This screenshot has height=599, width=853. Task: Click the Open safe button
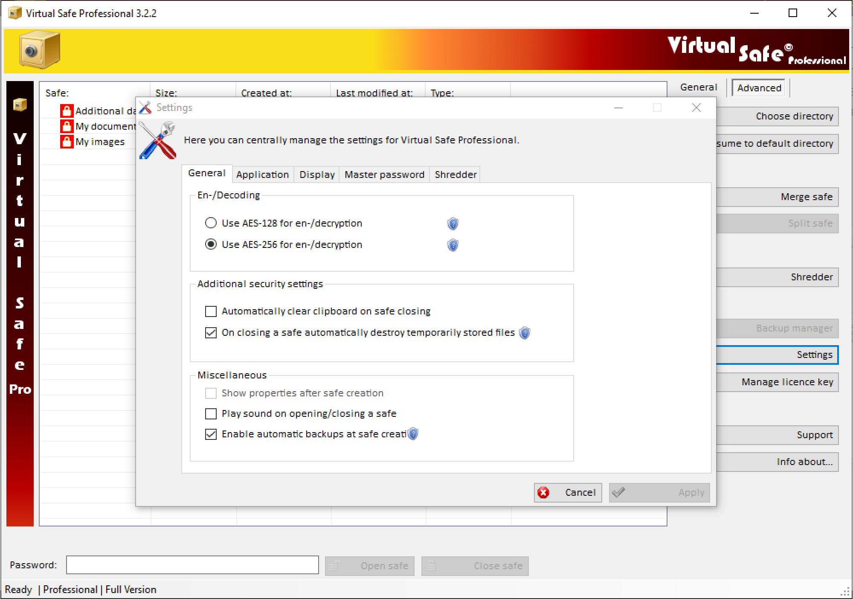tap(369, 566)
